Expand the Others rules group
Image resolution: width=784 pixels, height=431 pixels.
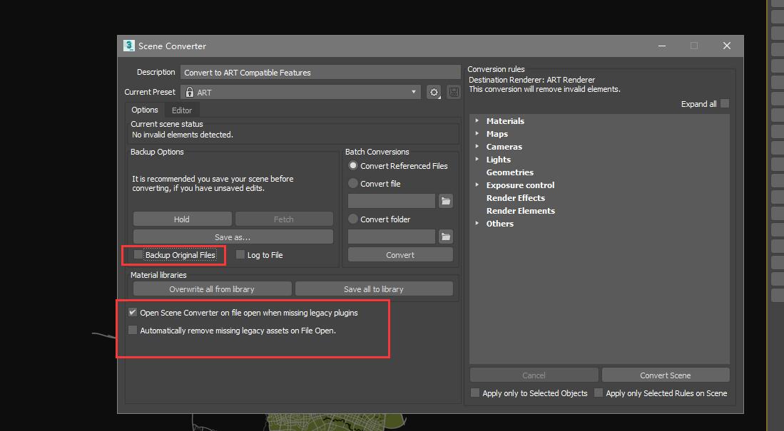coord(477,223)
